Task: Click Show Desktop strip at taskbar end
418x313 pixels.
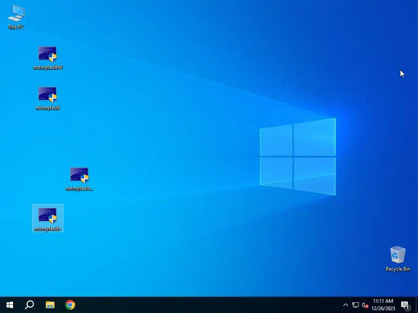Action: pyautogui.click(x=417, y=305)
